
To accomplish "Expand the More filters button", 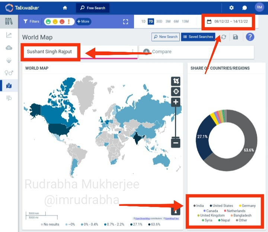I will pyautogui.click(x=83, y=22).
